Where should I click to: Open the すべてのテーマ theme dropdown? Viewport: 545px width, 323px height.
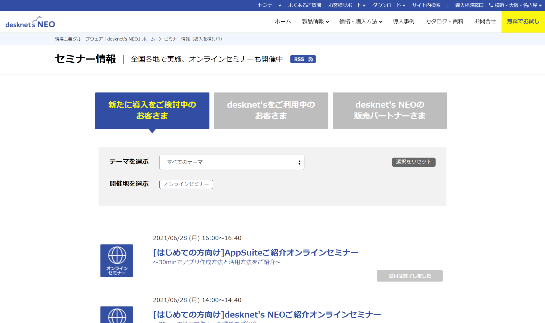(232, 162)
